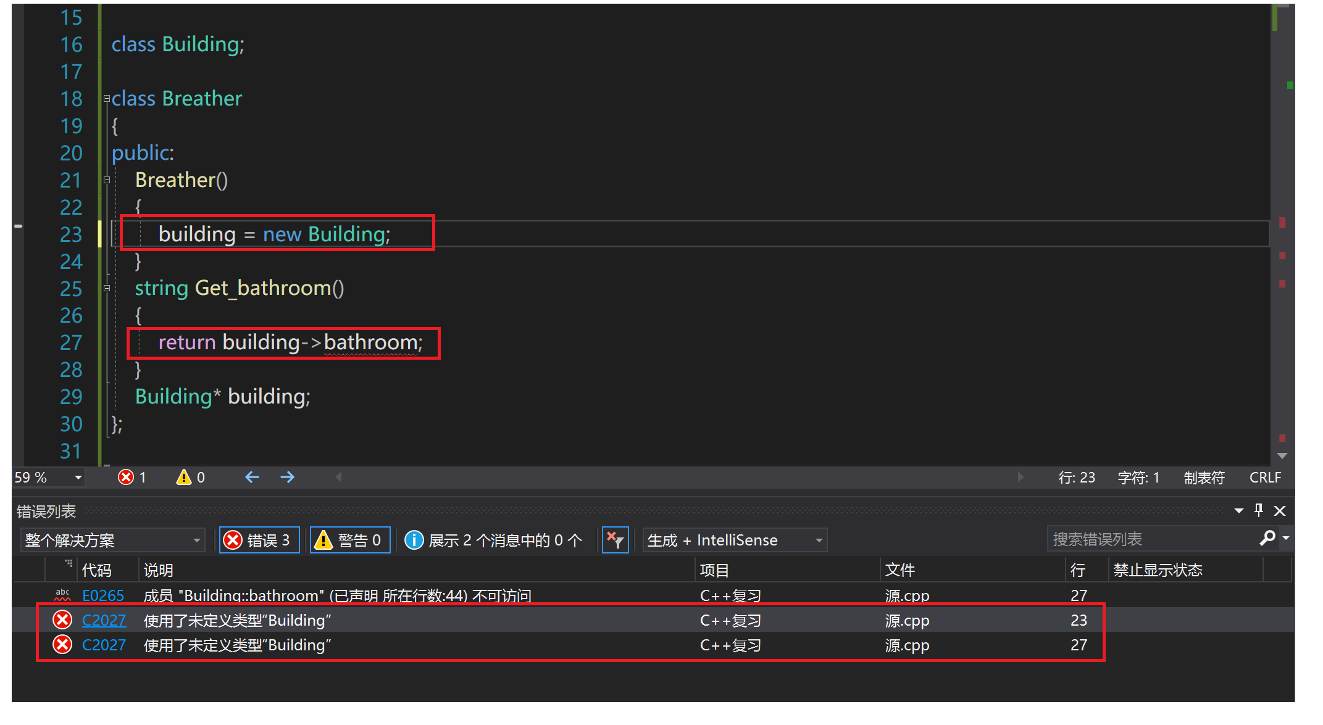Sort by the 代码 column header
This screenshot has height=725, width=1323.
click(97, 570)
